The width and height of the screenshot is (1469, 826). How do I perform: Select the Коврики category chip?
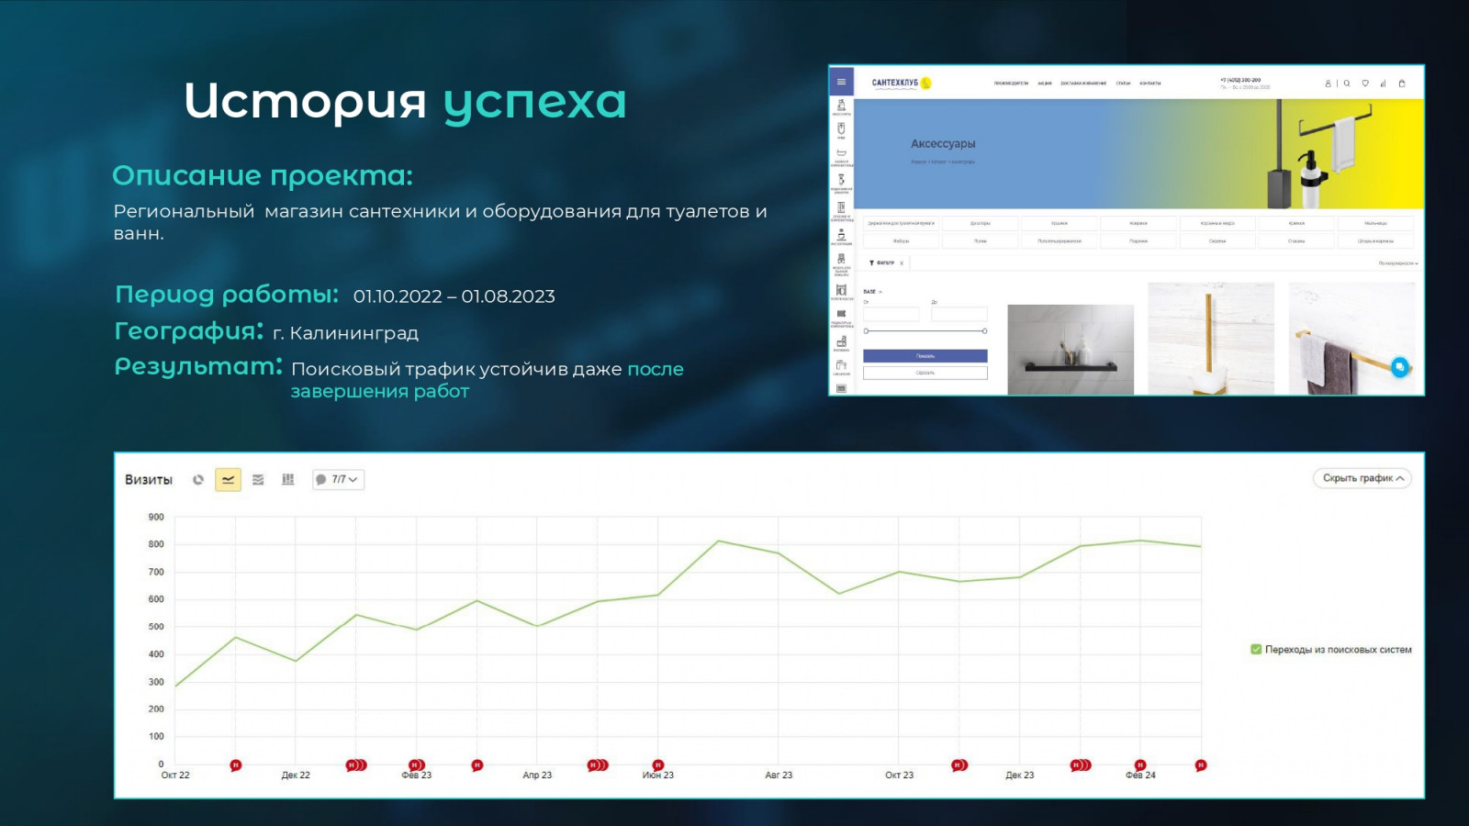click(x=1138, y=223)
